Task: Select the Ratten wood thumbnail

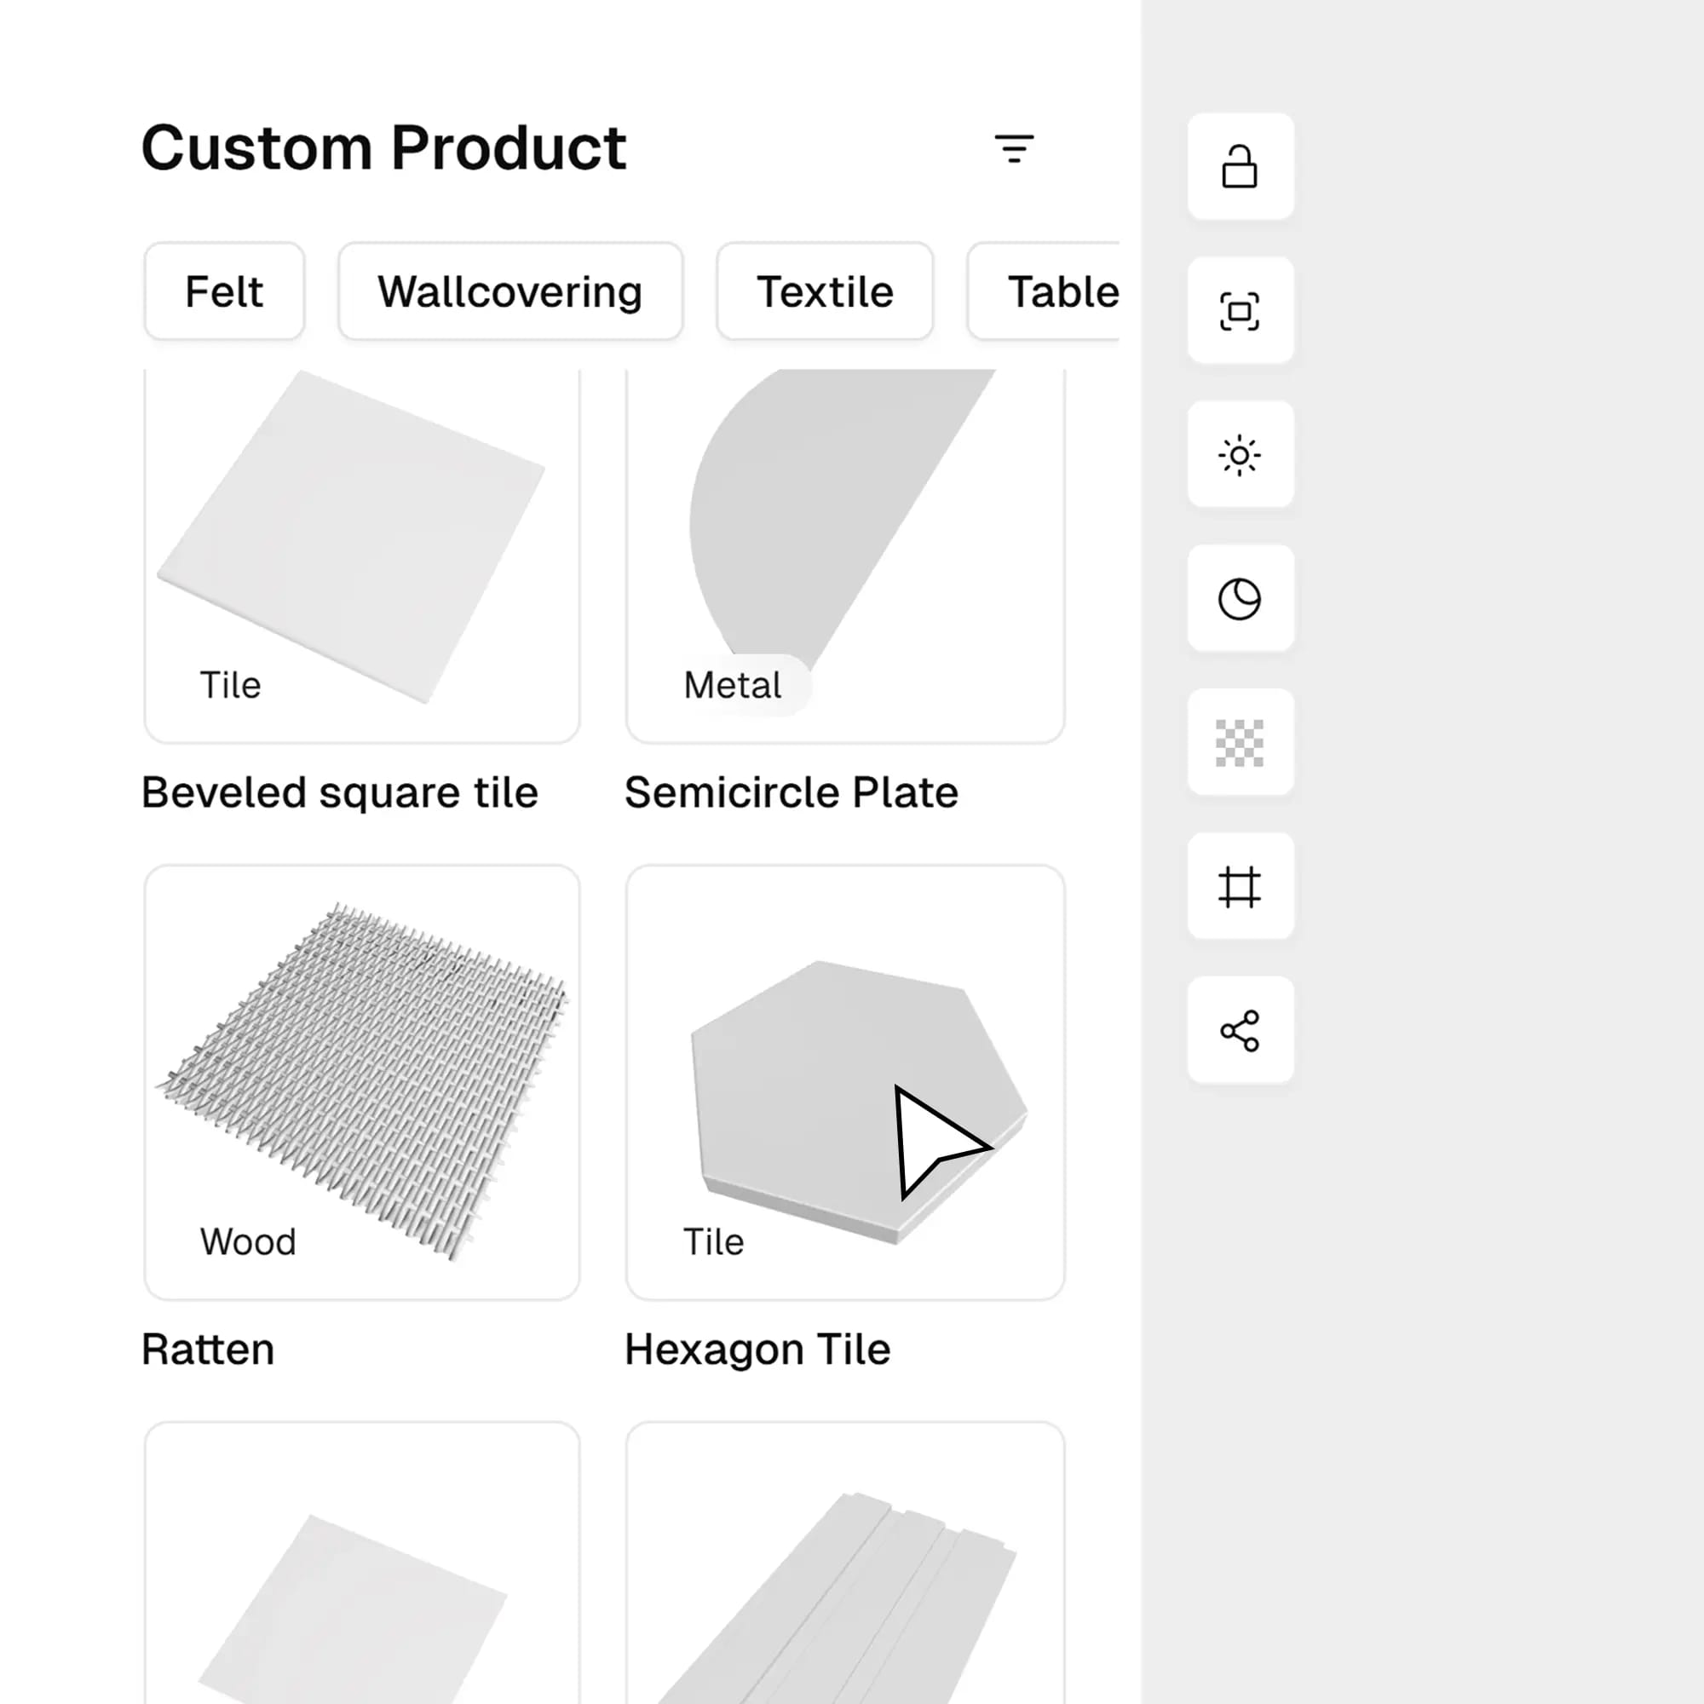Action: point(361,1076)
